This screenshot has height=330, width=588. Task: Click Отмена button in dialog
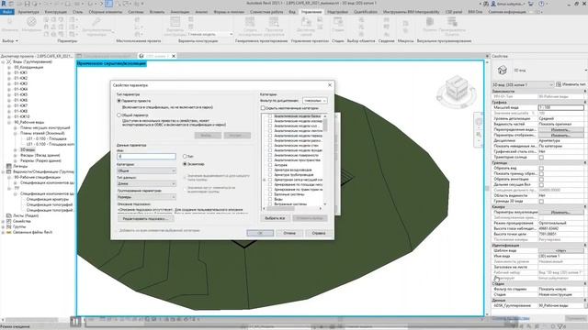click(289, 233)
